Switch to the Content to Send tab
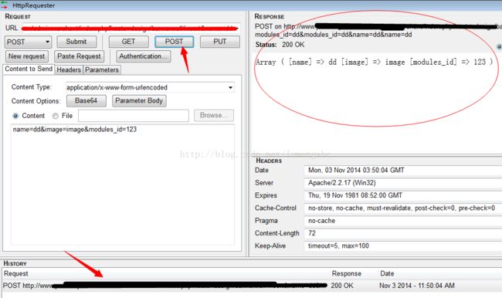 [x=29, y=69]
